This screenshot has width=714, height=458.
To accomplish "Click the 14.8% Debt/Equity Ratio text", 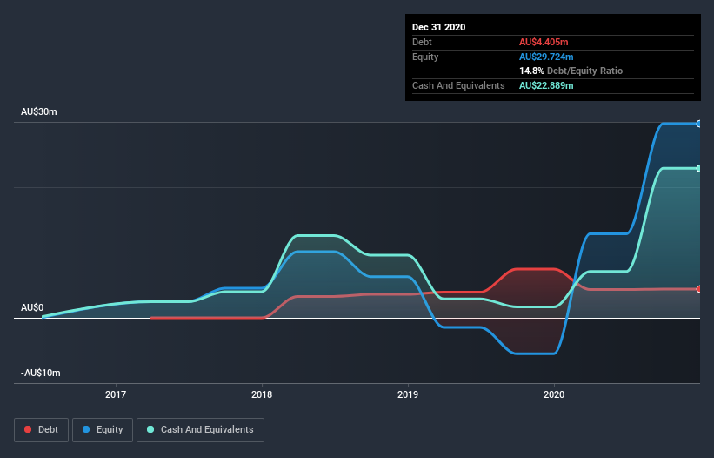I will point(571,71).
